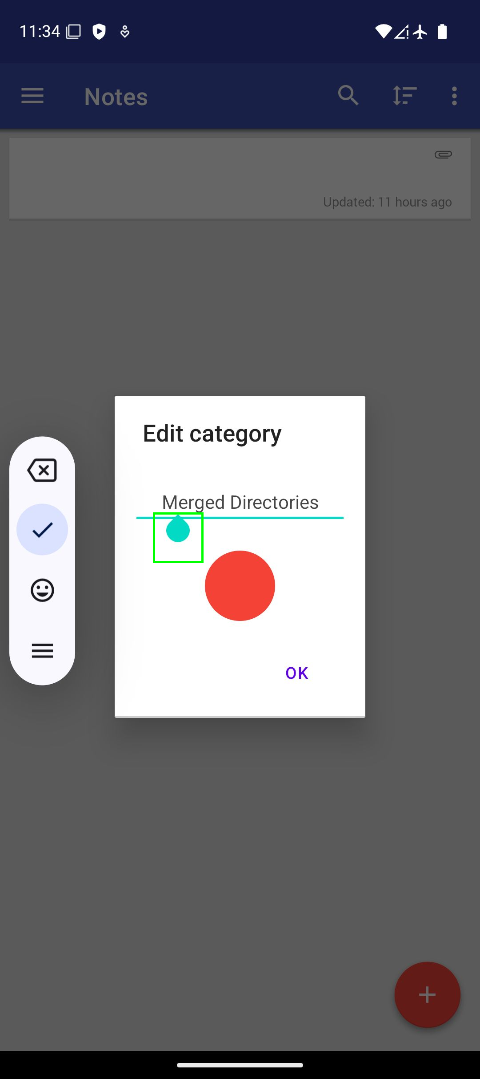This screenshot has width=480, height=1079.
Task: Open the three-dot overflow menu
Action: click(x=454, y=96)
